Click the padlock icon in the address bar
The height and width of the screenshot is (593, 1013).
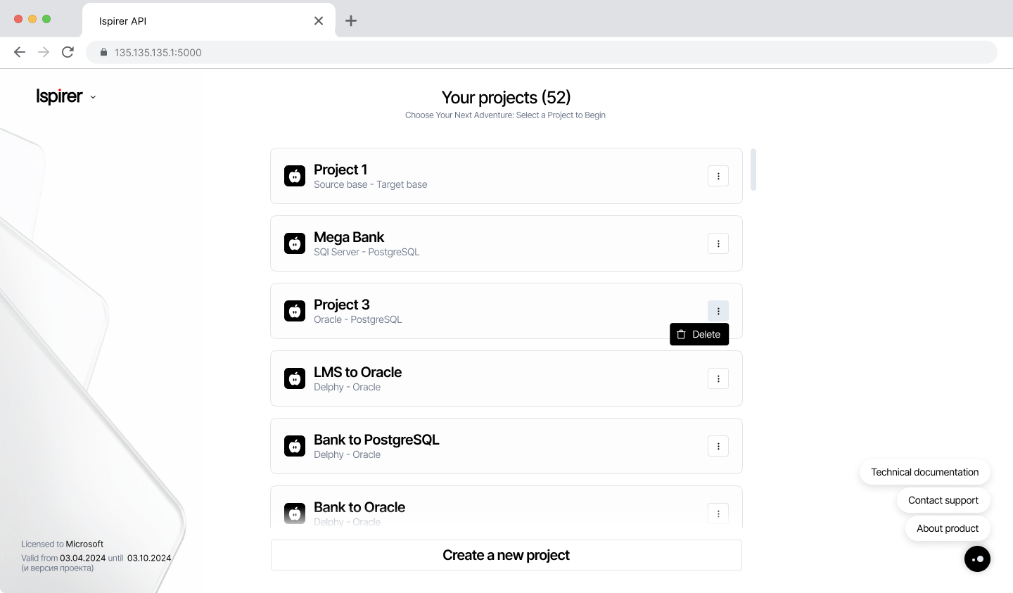pyautogui.click(x=103, y=51)
